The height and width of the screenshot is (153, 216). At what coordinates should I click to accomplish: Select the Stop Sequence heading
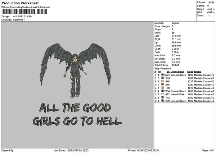[163, 68]
